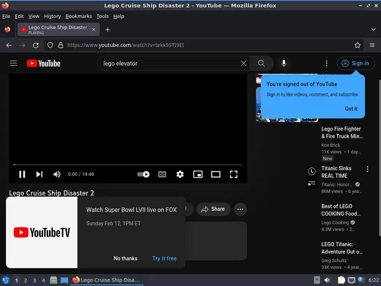Image resolution: width=381 pixels, height=286 pixels.
Task: Click the Sign in button
Action: coord(356,63)
